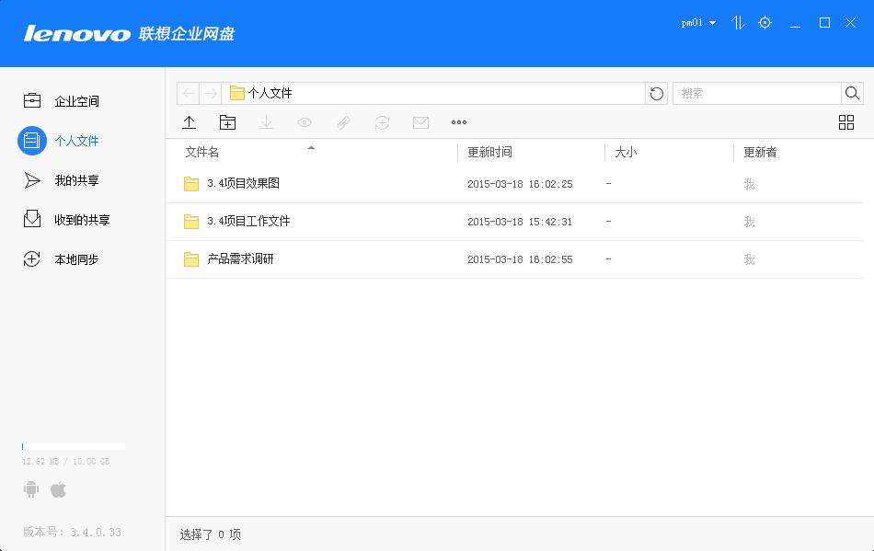
Task: Switch to grid view layout
Action: click(x=845, y=121)
